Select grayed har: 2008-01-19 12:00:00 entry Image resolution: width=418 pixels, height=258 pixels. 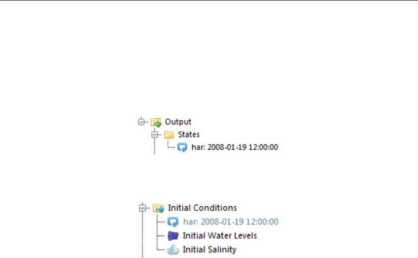point(230,222)
